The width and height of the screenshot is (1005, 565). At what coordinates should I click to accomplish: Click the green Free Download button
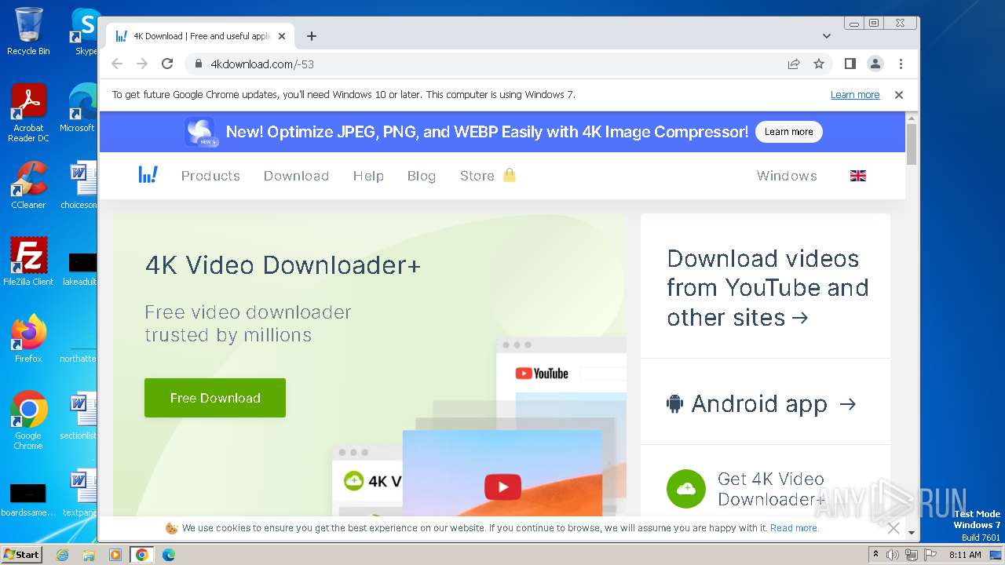(215, 398)
